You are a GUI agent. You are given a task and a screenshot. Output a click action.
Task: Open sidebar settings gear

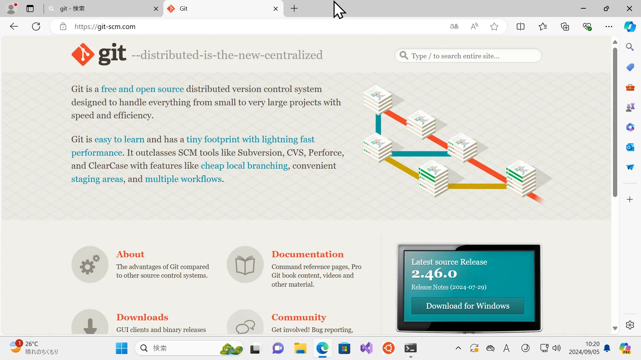(630, 325)
